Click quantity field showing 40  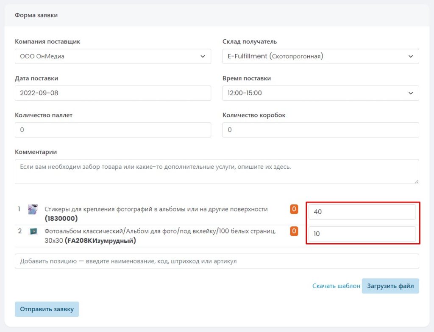coord(362,212)
